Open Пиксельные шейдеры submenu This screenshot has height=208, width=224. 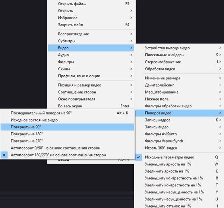164,55
